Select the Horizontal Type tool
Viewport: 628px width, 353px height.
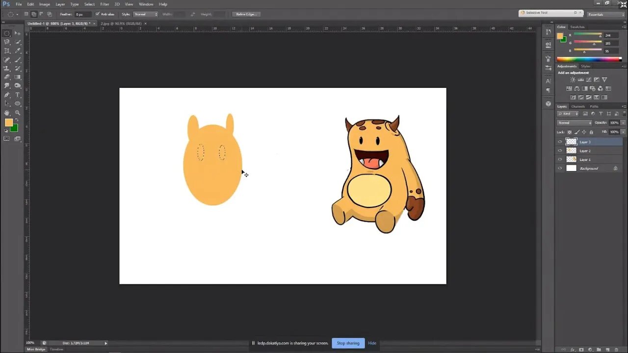pyautogui.click(x=18, y=95)
